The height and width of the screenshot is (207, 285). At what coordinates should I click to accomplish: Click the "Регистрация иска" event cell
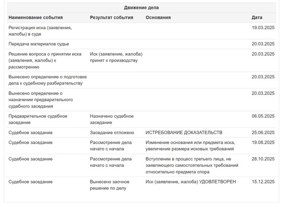[40, 31]
